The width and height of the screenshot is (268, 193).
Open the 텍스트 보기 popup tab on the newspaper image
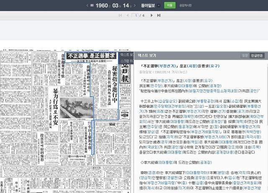click(126, 55)
